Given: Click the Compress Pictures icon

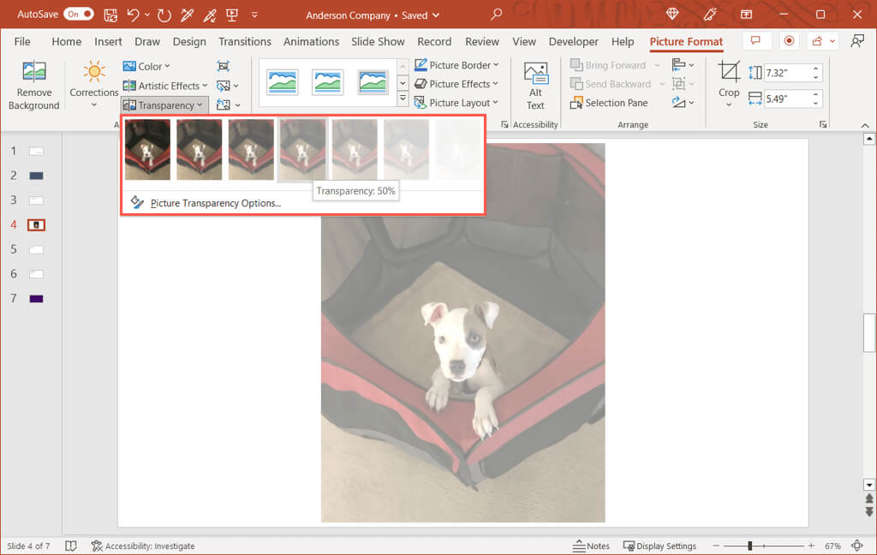Looking at the screenshot, I should click(224, 66).
